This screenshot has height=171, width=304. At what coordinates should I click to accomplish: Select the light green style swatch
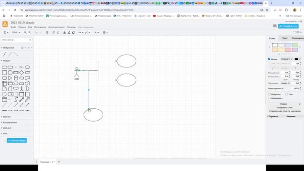pyautogui.click(x=295, y=45)
